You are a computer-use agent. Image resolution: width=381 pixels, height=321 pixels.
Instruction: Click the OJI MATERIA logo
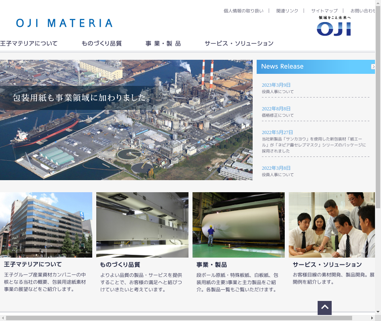point(65,23)
